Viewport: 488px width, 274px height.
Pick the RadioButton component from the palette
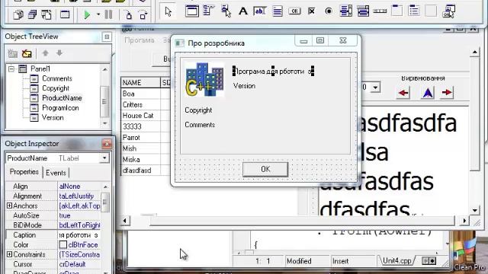[x=329, y=11]
